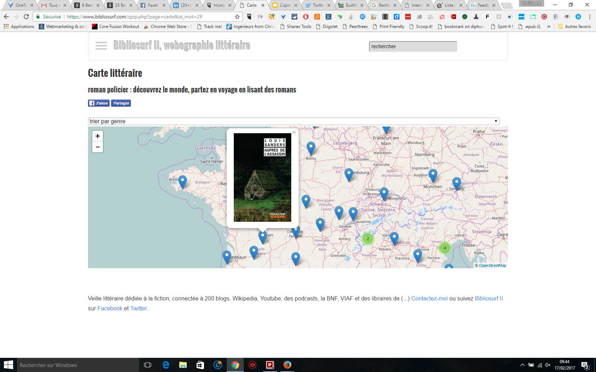Open the Diigolet bookmarklet
This screenshot has width=596, height=372.
point(327,27)
